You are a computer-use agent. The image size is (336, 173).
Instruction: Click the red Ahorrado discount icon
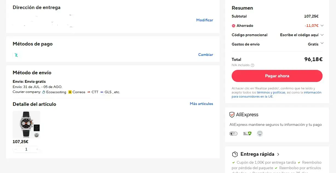[x=234, y=26]
